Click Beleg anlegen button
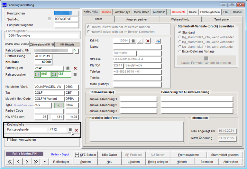The image size is (247, 169). coord(158,162)
